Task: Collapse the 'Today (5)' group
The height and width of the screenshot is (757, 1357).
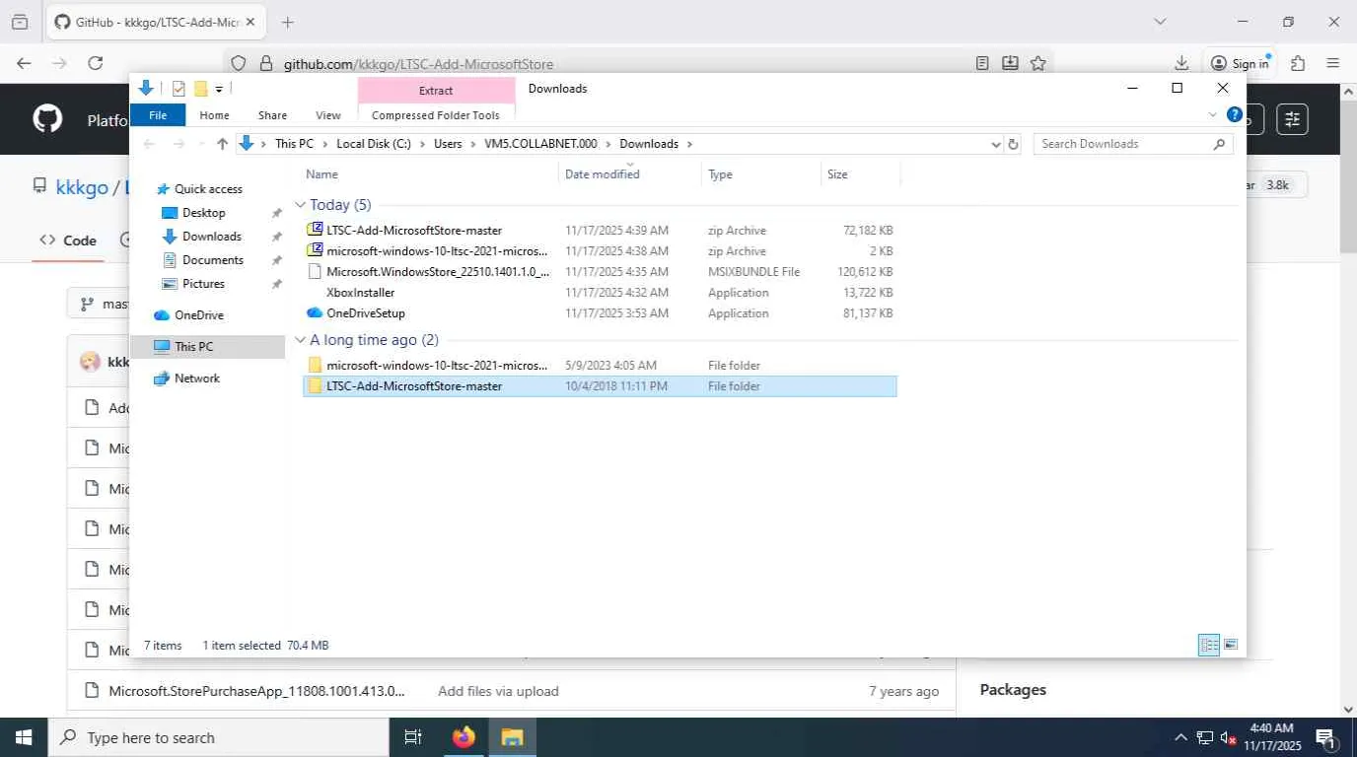Action: coord(301,205)
